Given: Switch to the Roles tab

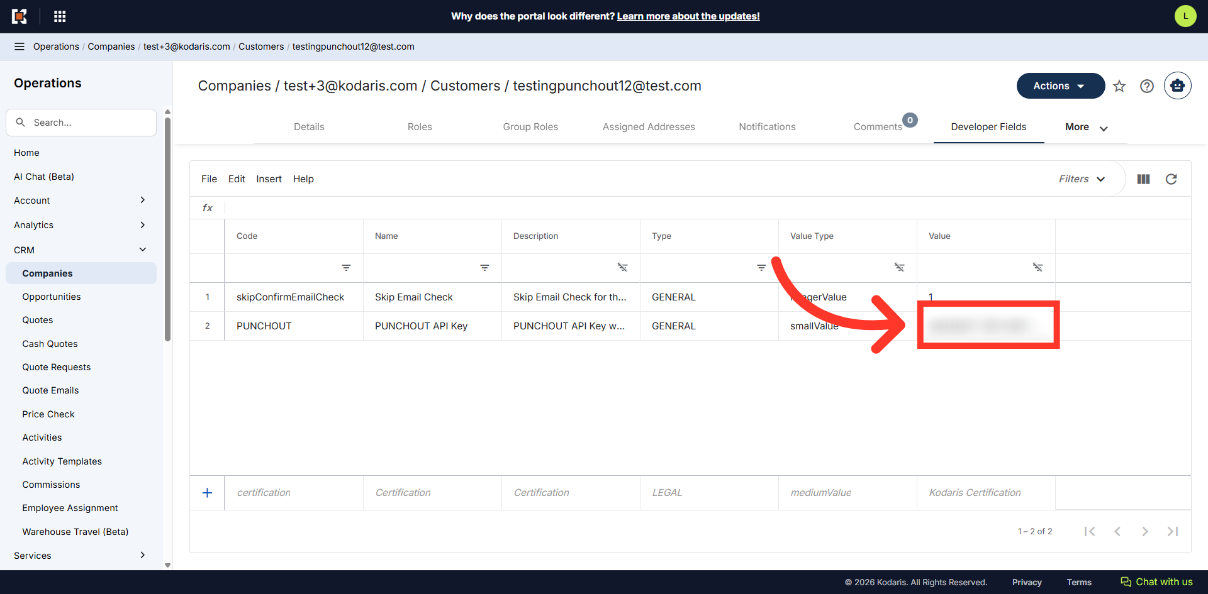Looking at the screenshot, I should pos(420,127).
